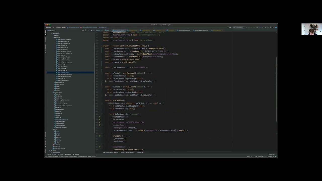This screenshot has width=322, height=181.
Task: Open the TODO tool window
Action: (61, 155)
